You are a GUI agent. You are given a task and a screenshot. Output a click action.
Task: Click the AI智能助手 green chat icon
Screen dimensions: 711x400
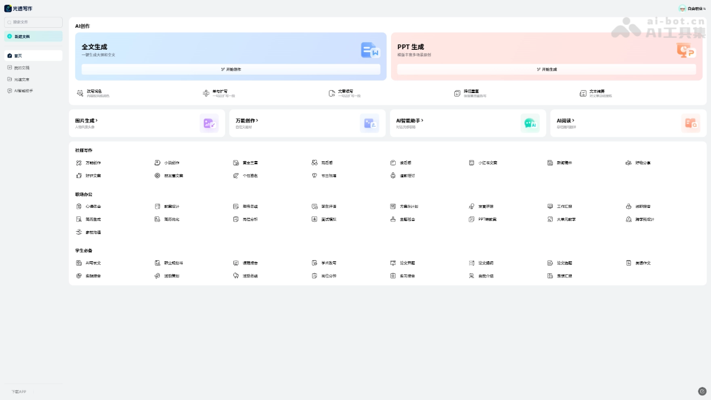point(530,123)
